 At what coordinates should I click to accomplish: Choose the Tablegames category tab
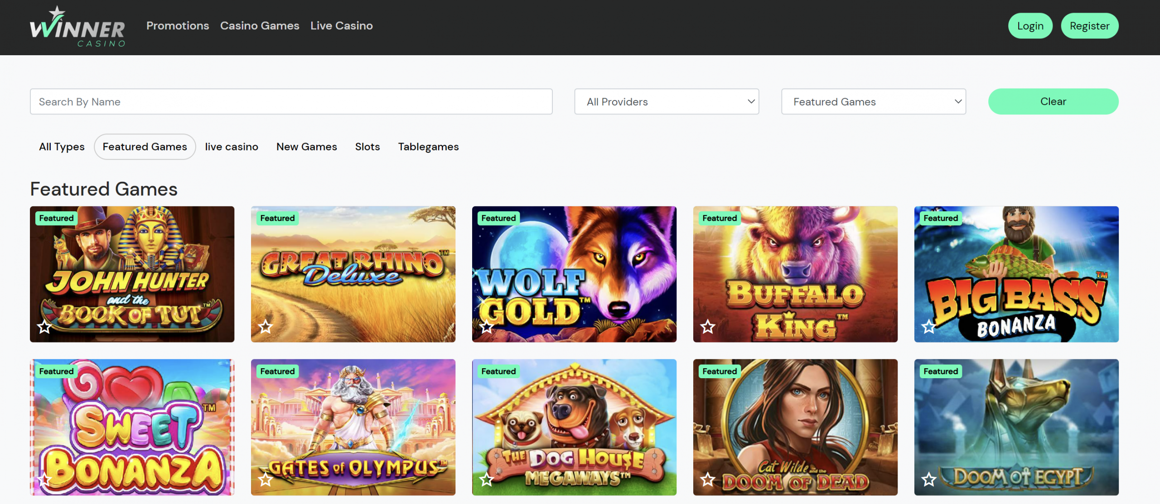[428, 147]
